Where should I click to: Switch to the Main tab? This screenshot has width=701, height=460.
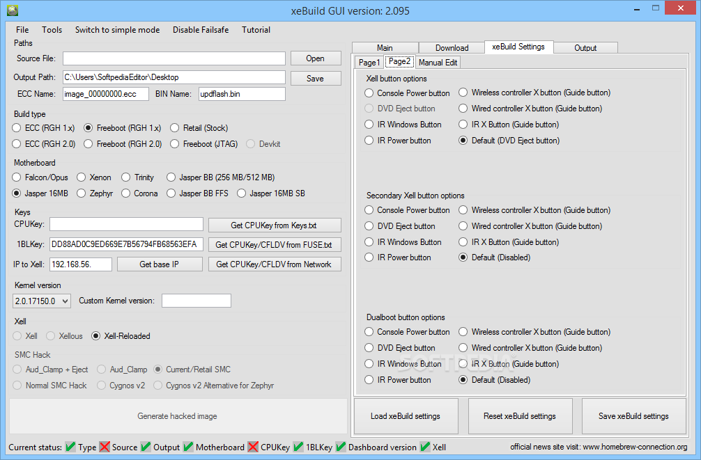point(385,48)
